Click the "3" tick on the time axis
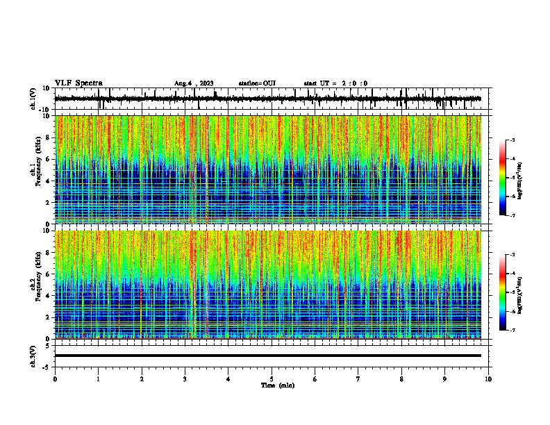Viewport: 550px width, 425px height. point(185,379)
